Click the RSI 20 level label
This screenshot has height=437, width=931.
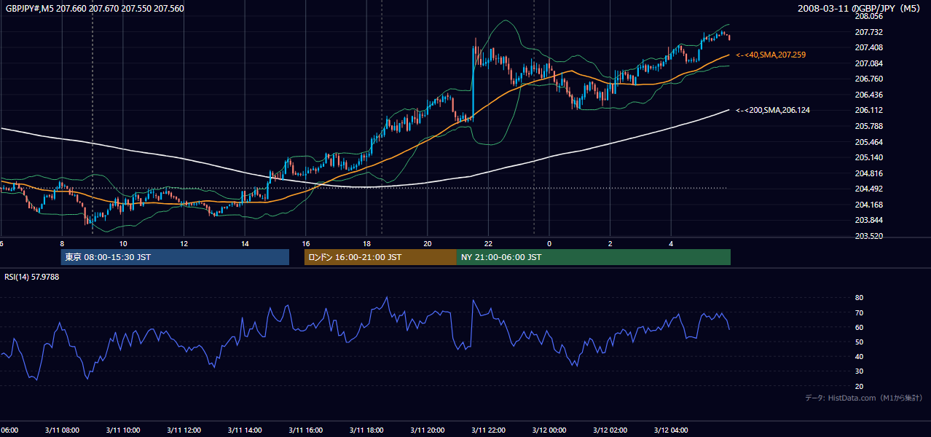[859, 386]
